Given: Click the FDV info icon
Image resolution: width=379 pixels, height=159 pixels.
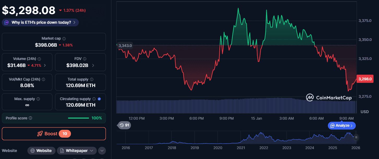Looking at the screenshot, I should (85, 59).
